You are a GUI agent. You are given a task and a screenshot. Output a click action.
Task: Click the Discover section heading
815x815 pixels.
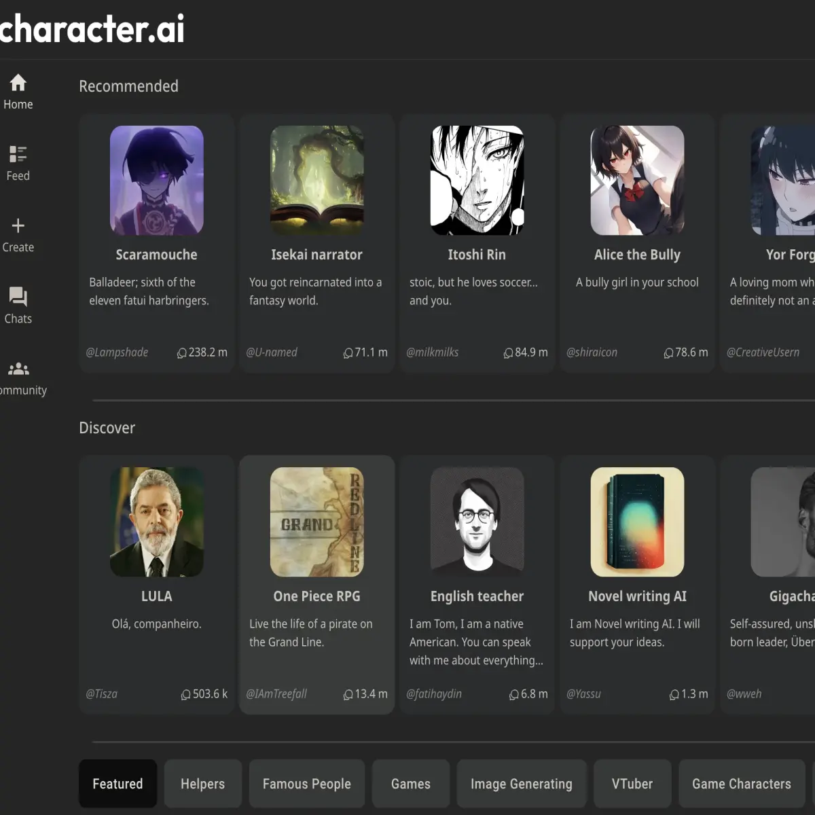coord(107,428)
